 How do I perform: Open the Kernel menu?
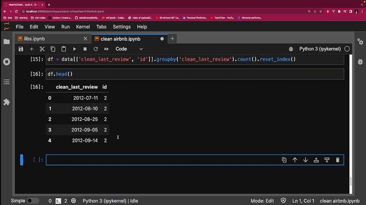coord(83,27)
